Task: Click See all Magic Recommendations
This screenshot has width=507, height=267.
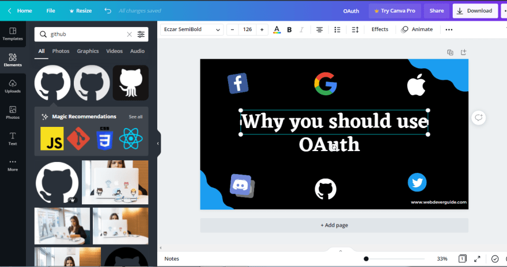Action: click(135, 117)
